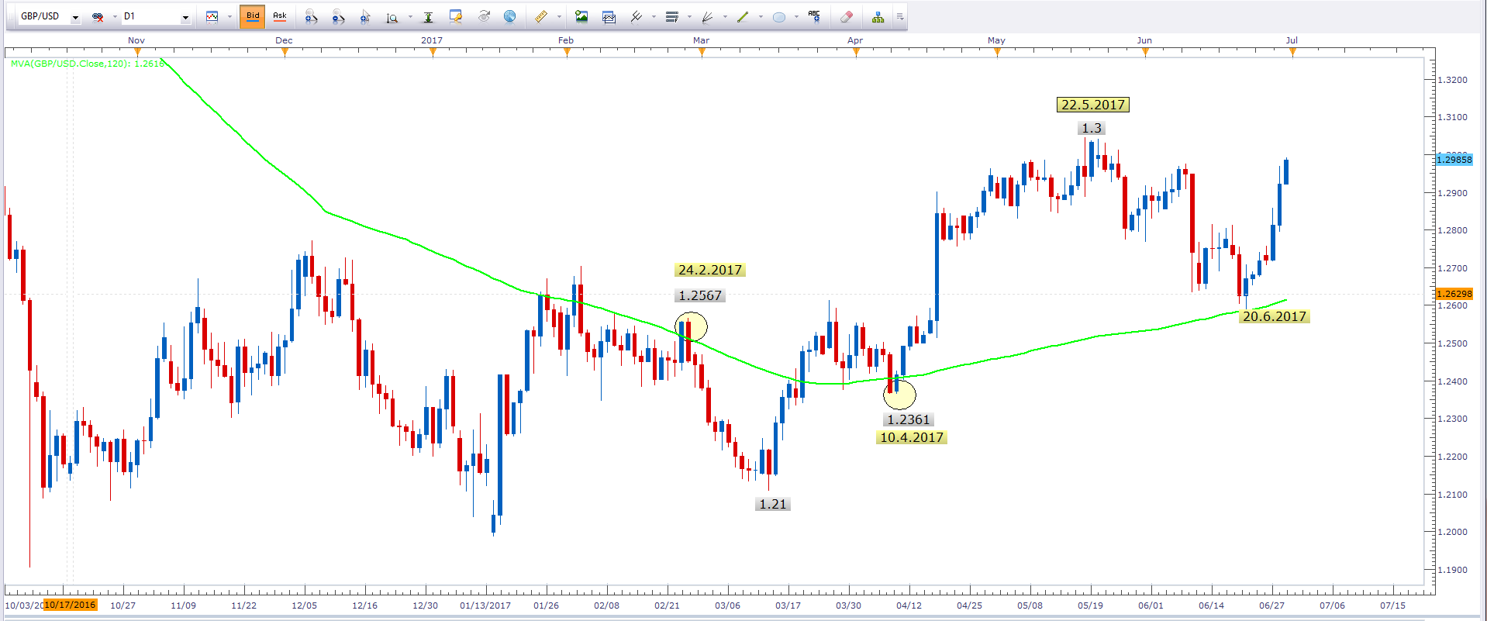Click the 1.29858 current price tag
Screen dimensions: 1487x621
click(x=1454, y=159)
